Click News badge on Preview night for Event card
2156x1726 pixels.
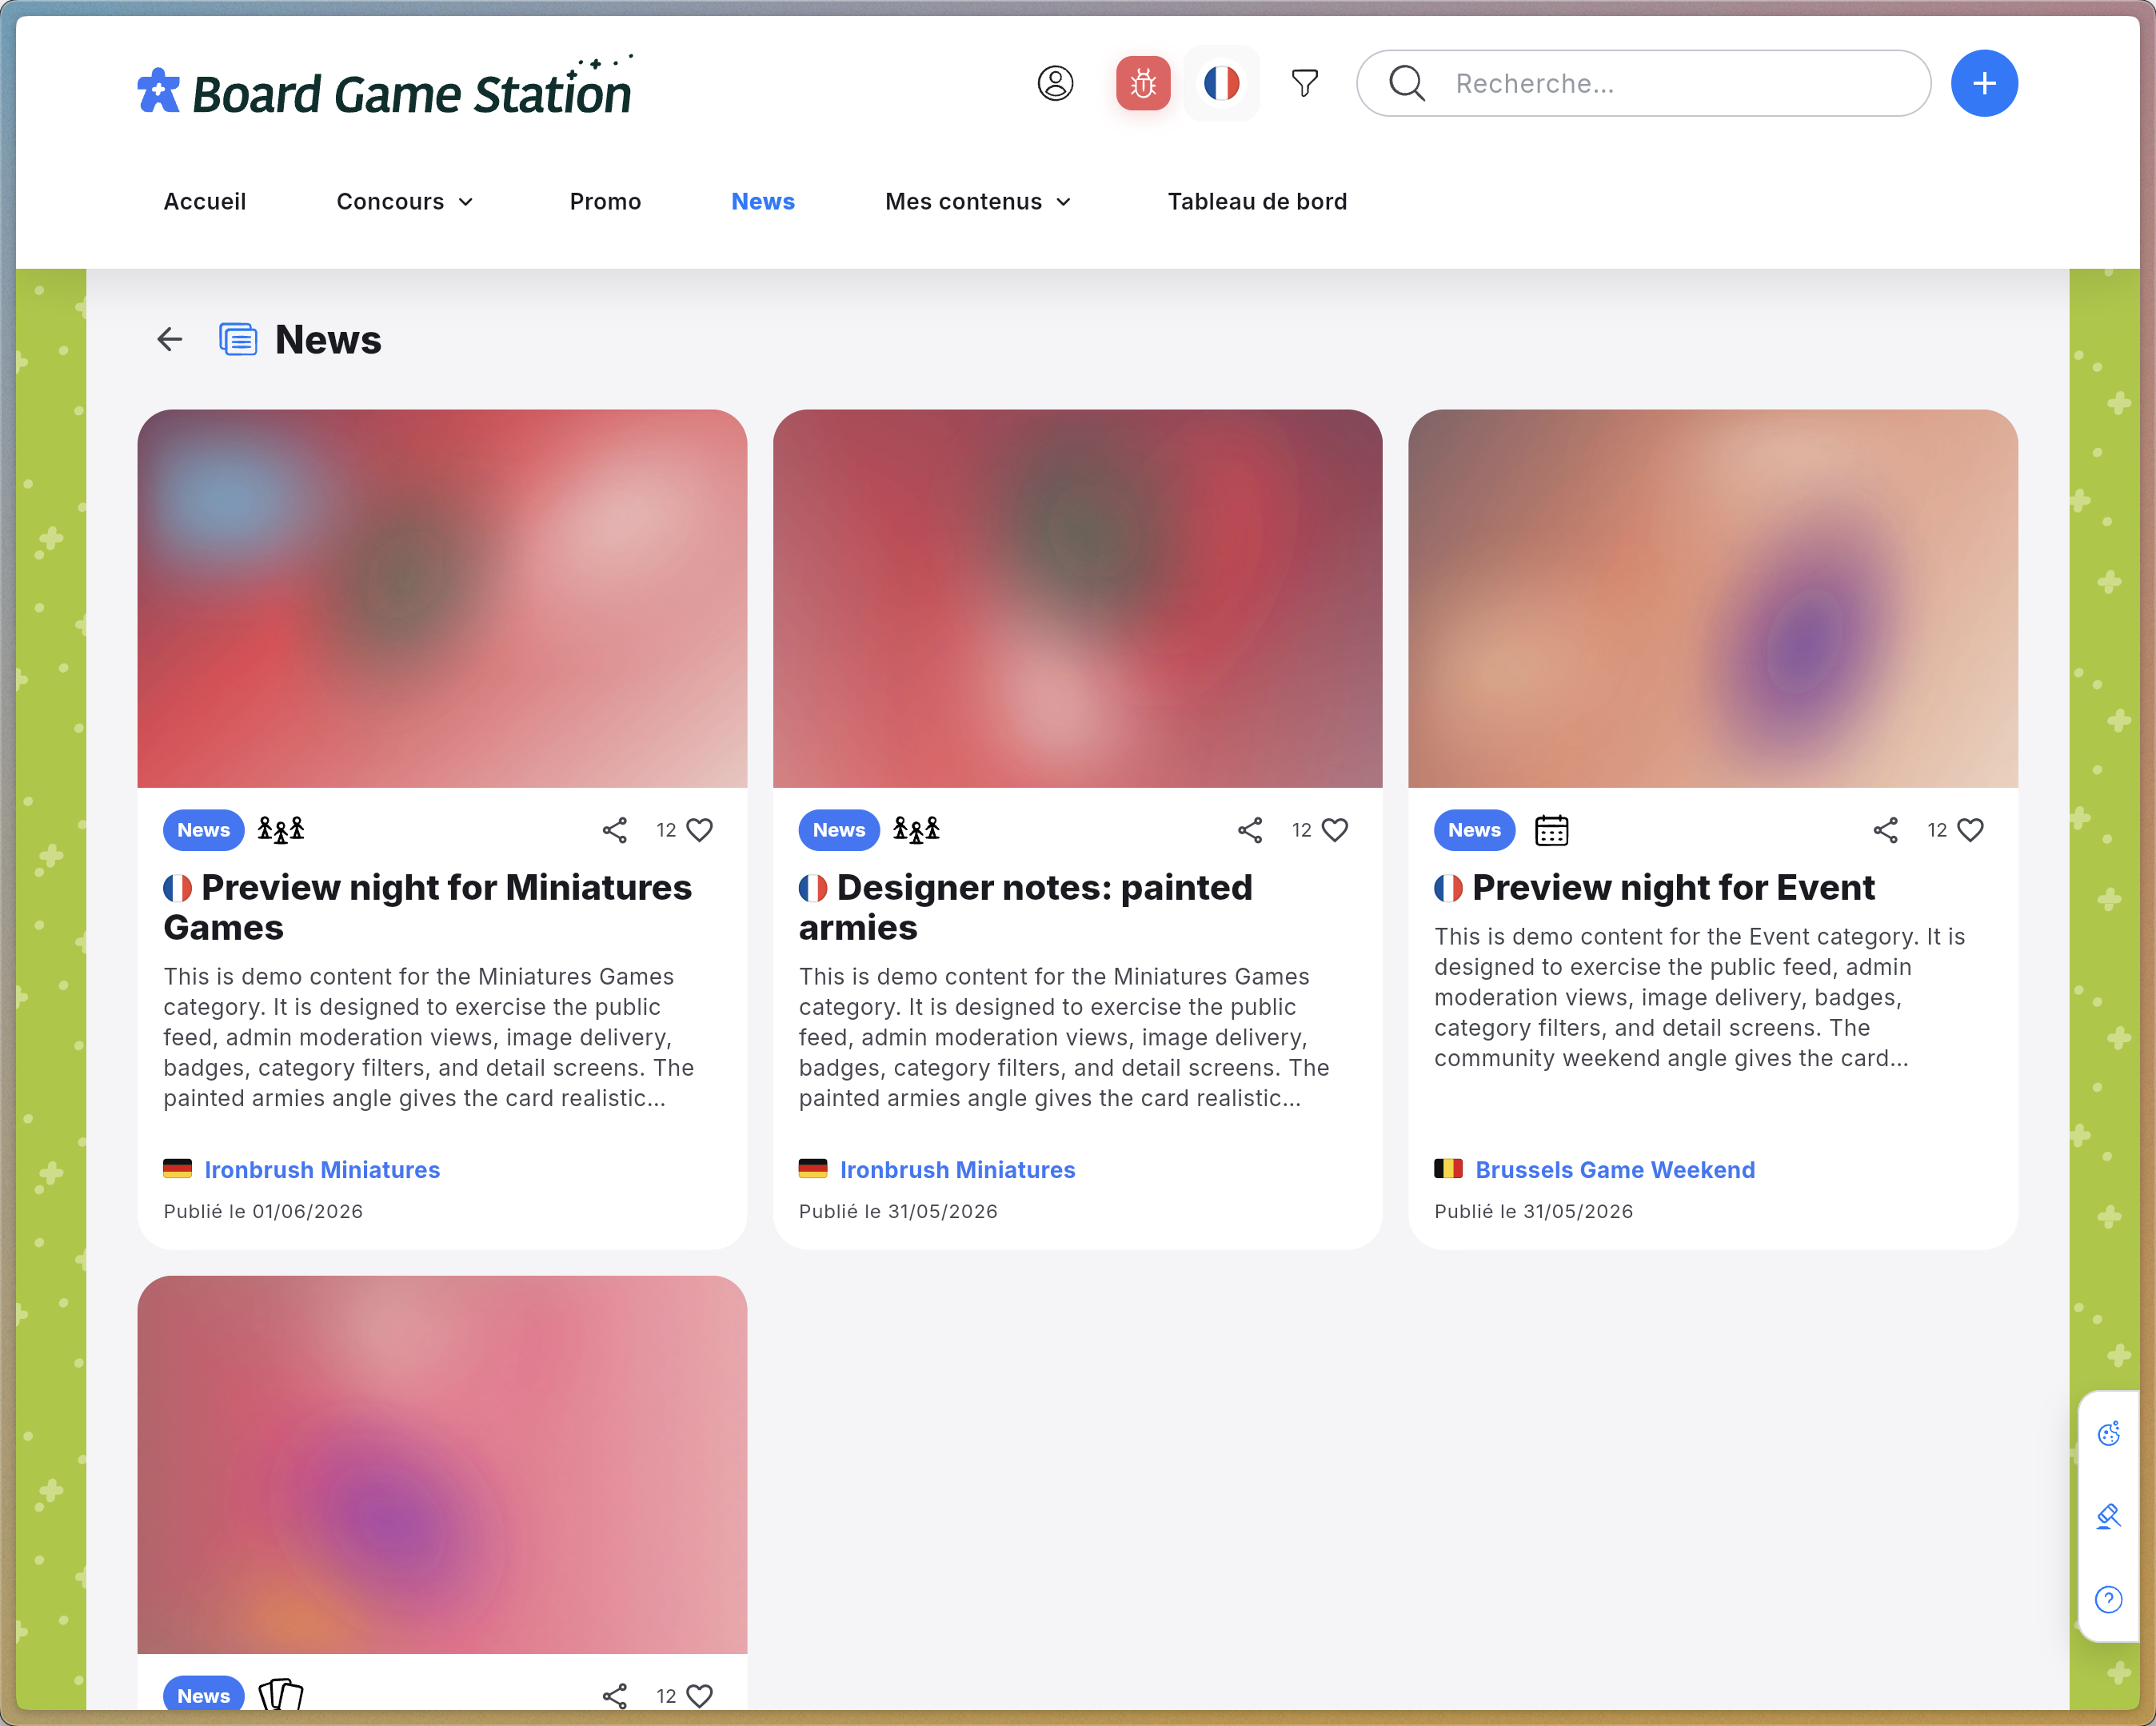(x=1474, y=830)
